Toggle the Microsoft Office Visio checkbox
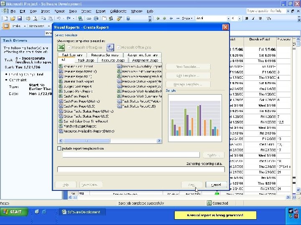Viewport: 301px width, 225px height. pyautogui.click(x=119, y=47)
